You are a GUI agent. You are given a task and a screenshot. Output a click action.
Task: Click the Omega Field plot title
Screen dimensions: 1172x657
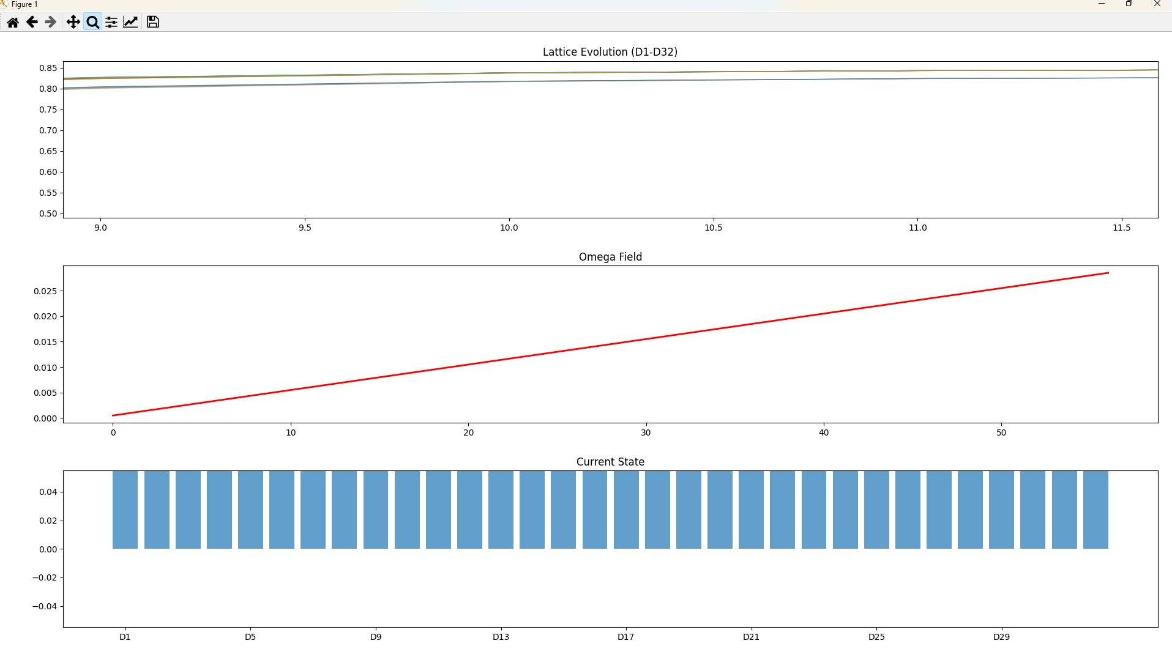(610, 257)
